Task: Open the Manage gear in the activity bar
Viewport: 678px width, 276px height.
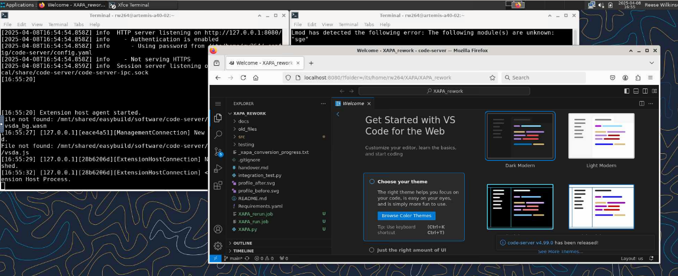Action: (x=218, y=246)
